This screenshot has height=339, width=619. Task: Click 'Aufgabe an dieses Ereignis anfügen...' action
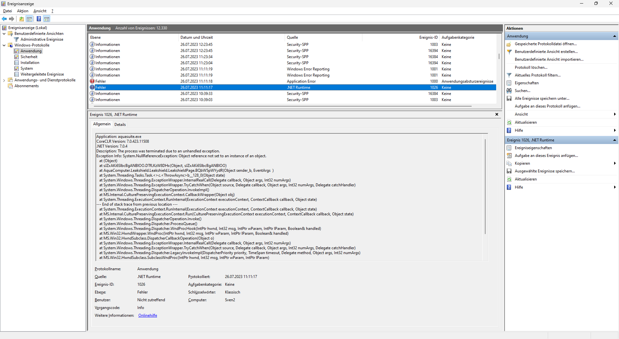(x=546, y=156)
